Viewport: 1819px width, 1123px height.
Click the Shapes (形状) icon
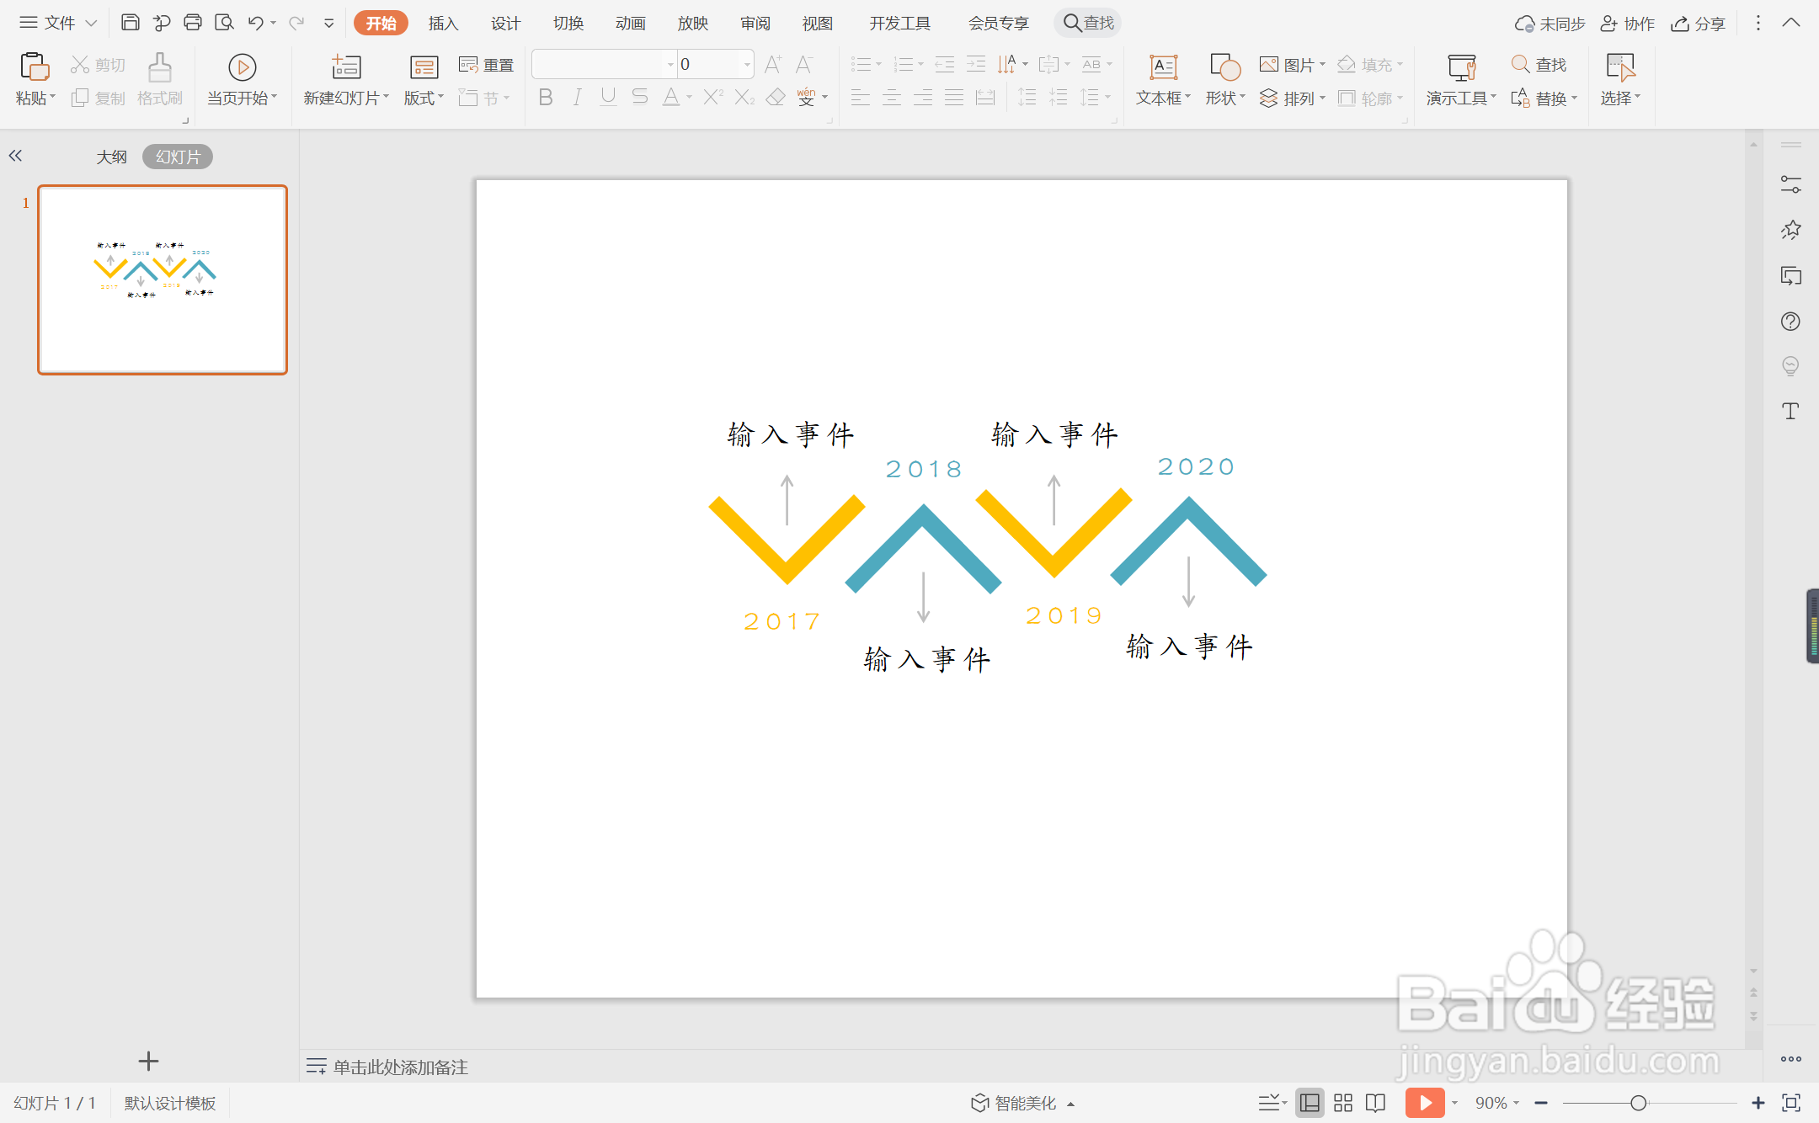coord(1224,67)
